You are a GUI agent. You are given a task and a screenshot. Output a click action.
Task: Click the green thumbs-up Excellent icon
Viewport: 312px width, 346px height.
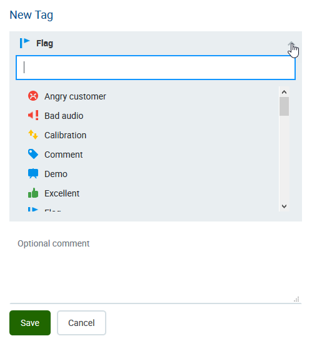(x=33, y=193)
